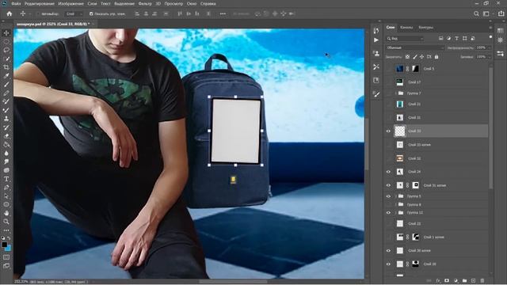Click the lock transparent pixels icon
507x285 pixels.
pyautogui.click(x=407, y=57)
